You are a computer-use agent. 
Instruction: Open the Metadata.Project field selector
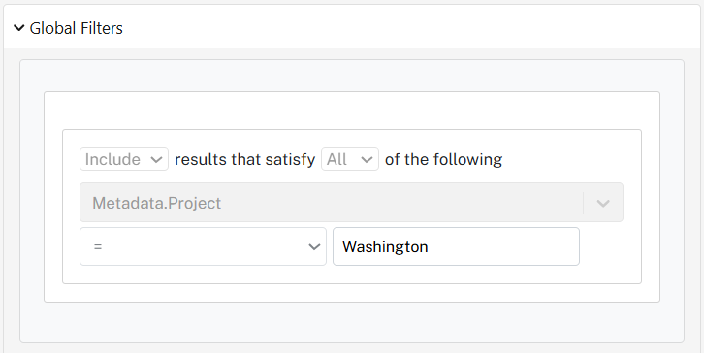(x=351, y=202)
